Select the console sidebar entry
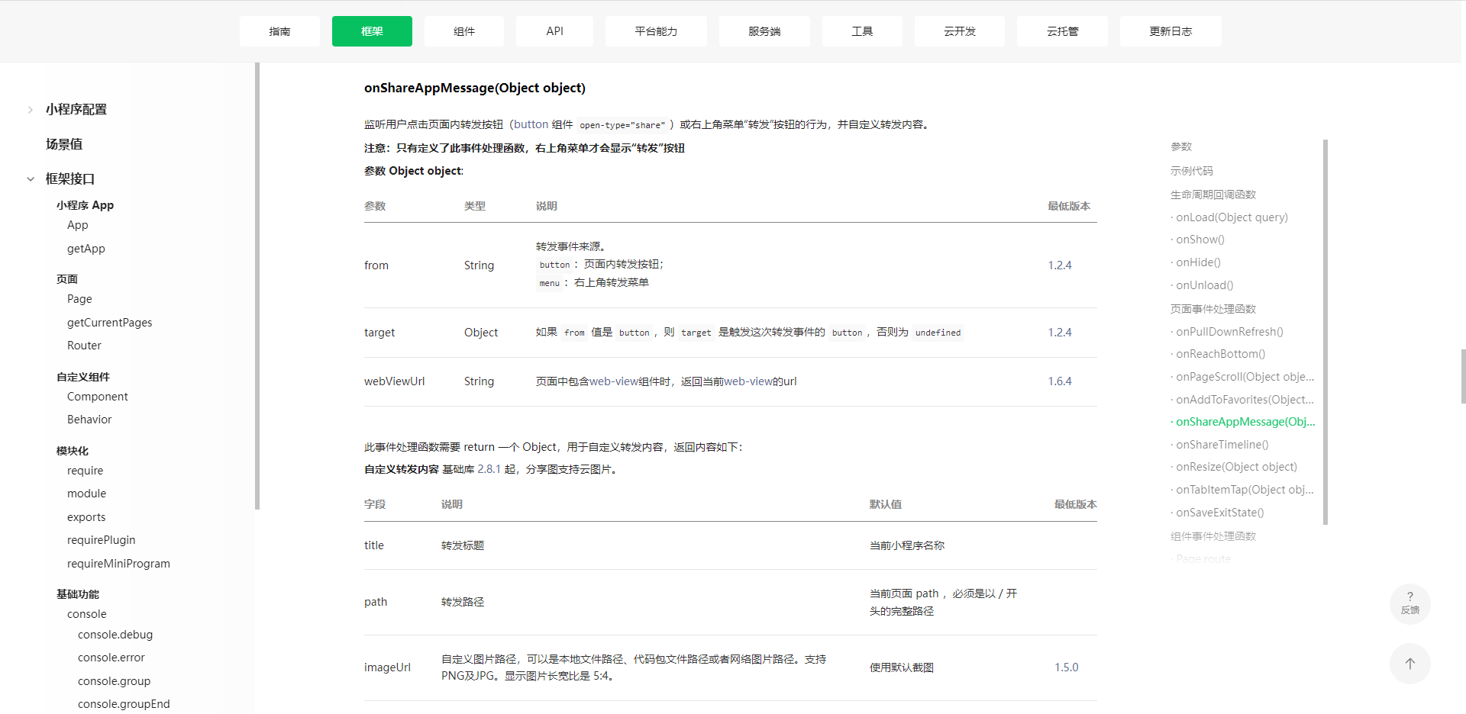Image resolution: width=1466 pixels, height=714 pixels. pyautogui.click(x=87, y=614)
